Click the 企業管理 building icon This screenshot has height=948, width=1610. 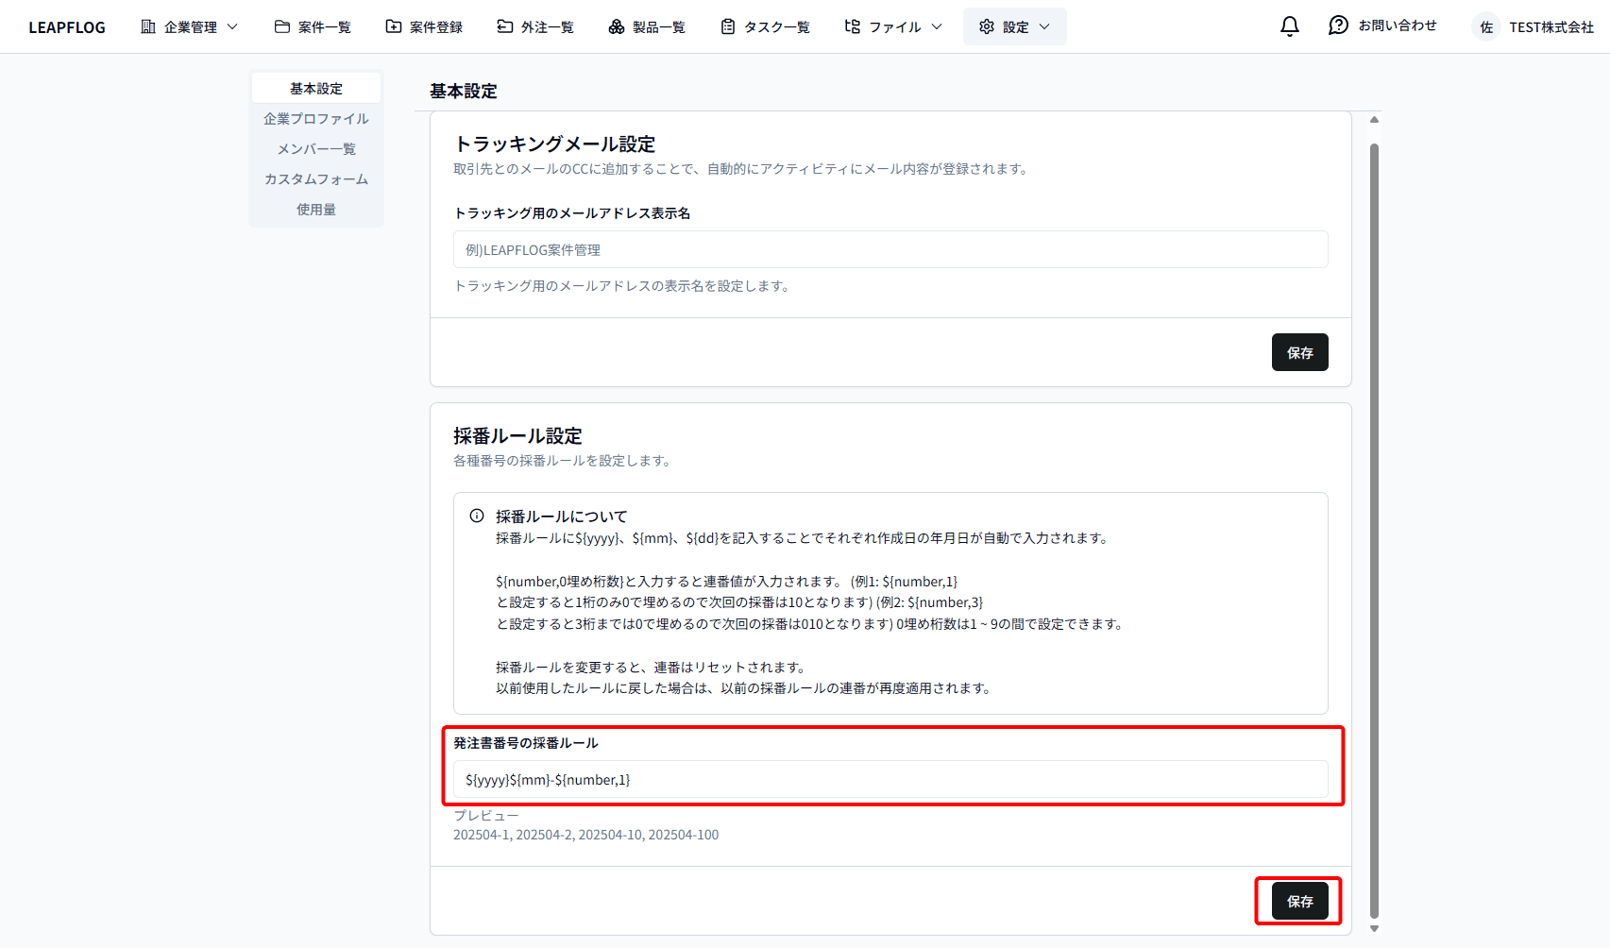pos(147,25)
